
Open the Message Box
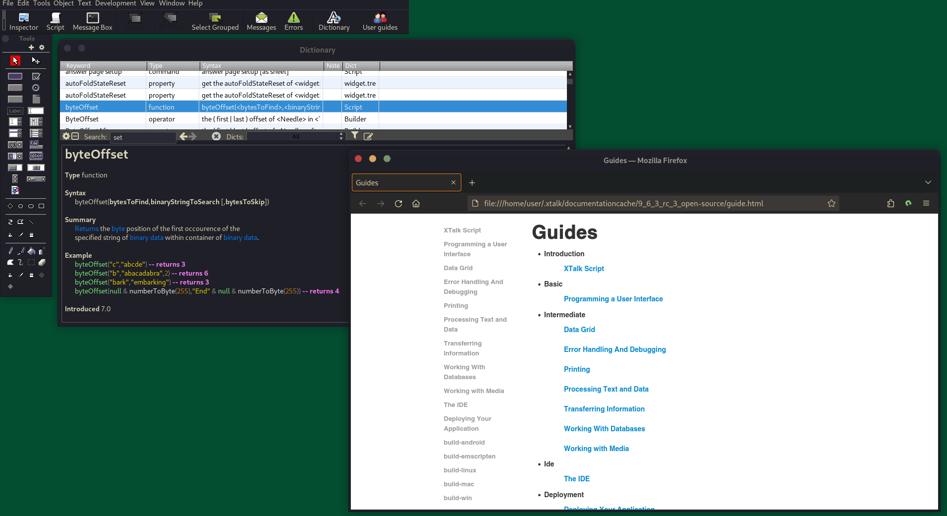pyautogui.click(x=93, y=22)
